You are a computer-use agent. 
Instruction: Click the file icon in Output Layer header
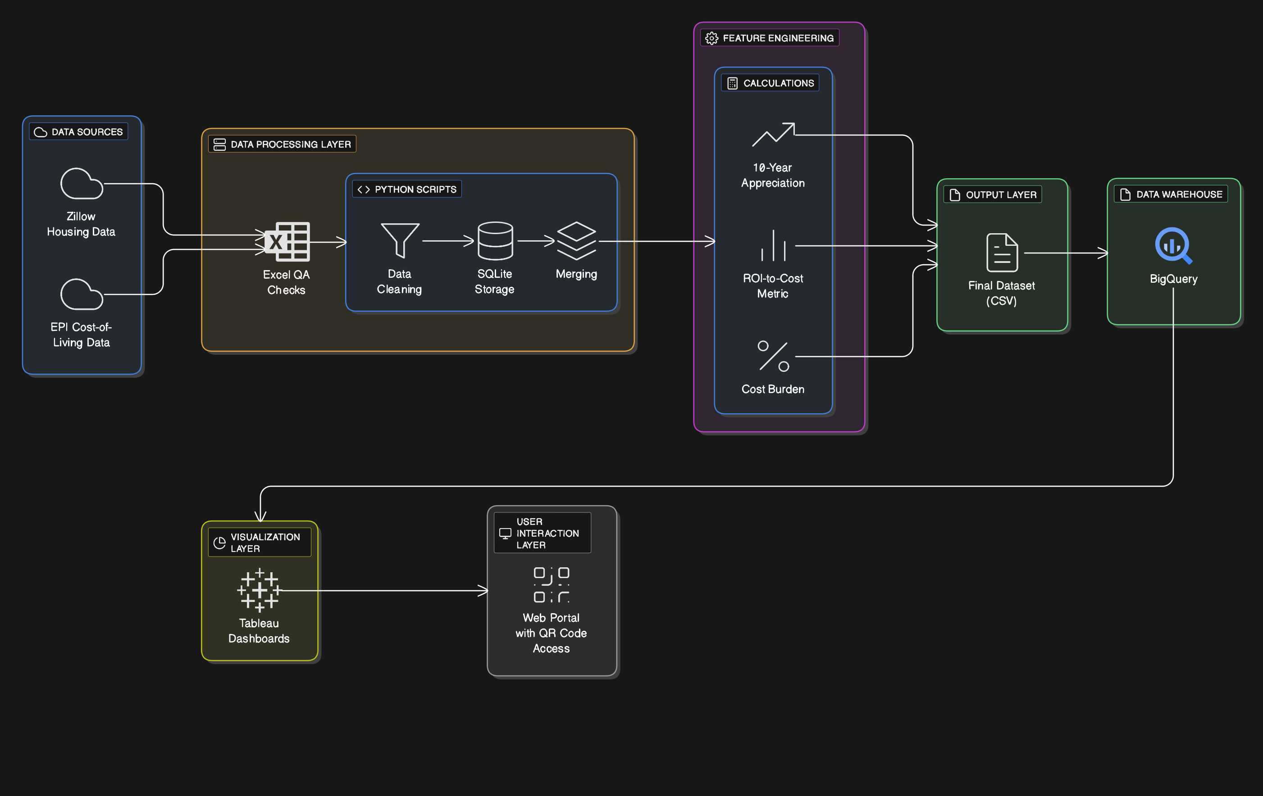click(x=955, y=195)
